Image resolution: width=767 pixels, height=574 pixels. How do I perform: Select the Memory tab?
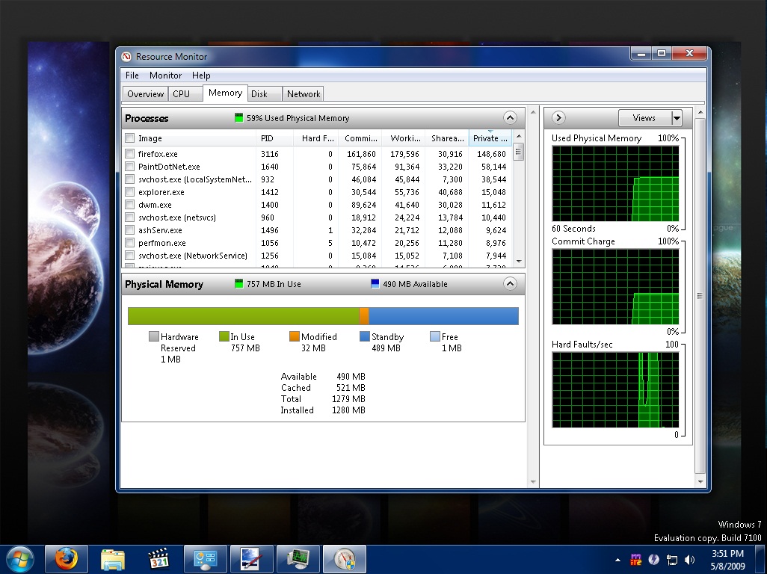click(225, 93)
